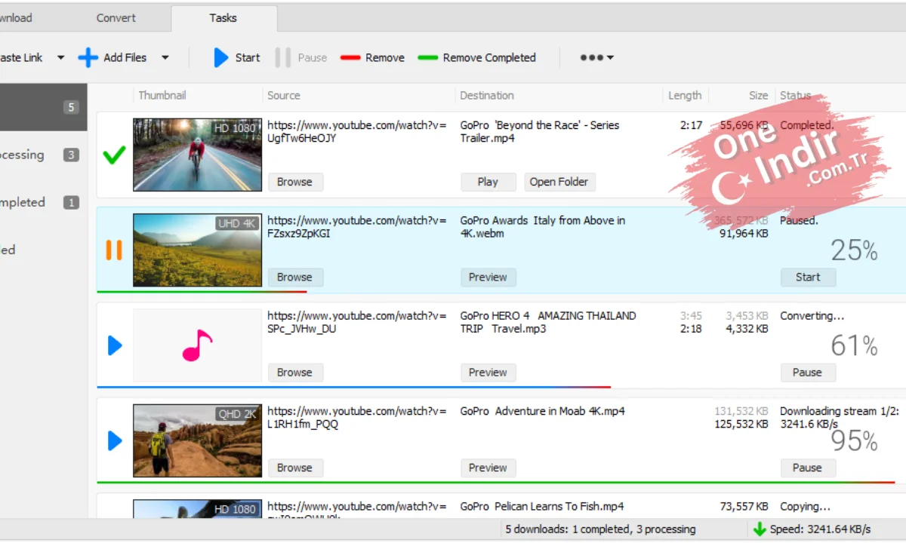The height and width of the screenshot is (543, 906).
Task: Click Play for Beyond the Race Trailer.mp4
Action: [x=488, y=182]
